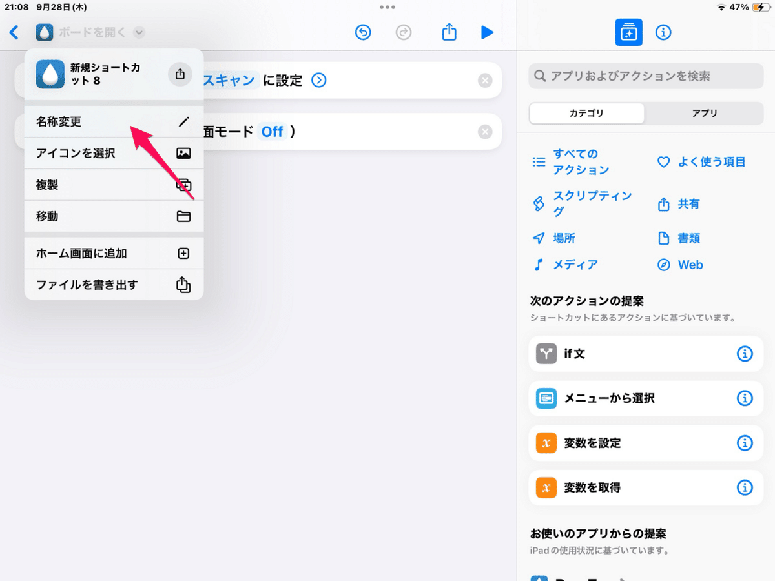Switch to the カテゴリ segment

pyautogui.click(x=586, y=113)
